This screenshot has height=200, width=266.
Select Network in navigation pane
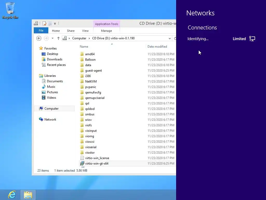click(50, 119)
